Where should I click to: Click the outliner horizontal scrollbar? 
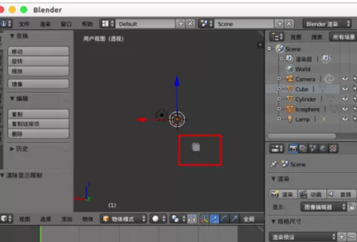pyautogui.click(x=302, y=136)
